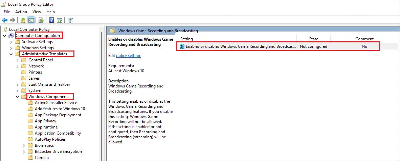
Task: Click the Not configured state cell
Action: click(313, 46)
